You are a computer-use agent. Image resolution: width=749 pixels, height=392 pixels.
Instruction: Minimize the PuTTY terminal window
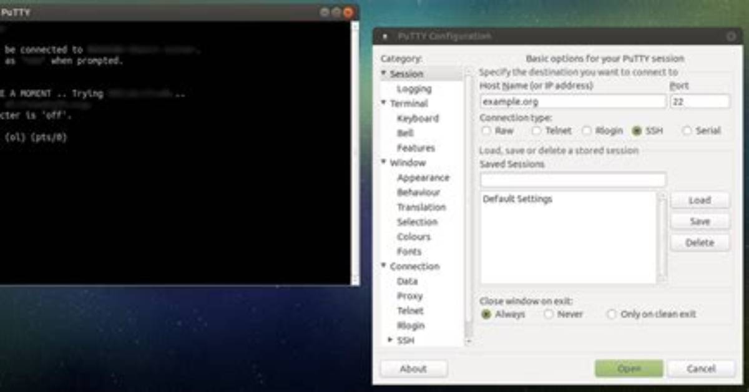click(x=325, y=12)
